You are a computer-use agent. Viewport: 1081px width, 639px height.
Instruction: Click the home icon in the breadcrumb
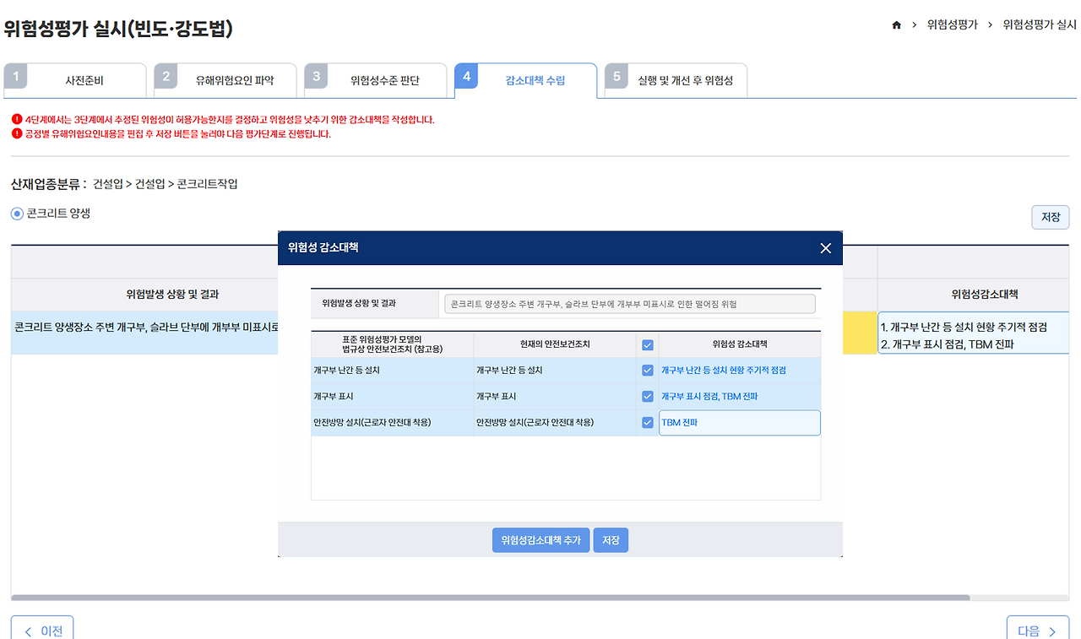pyautogui.click(x=897, y=25)
